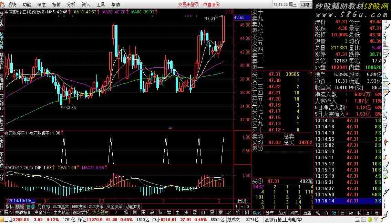This screenshot has width=391, height=223.
Task: Click the 另存为 button
Action: 44,207
